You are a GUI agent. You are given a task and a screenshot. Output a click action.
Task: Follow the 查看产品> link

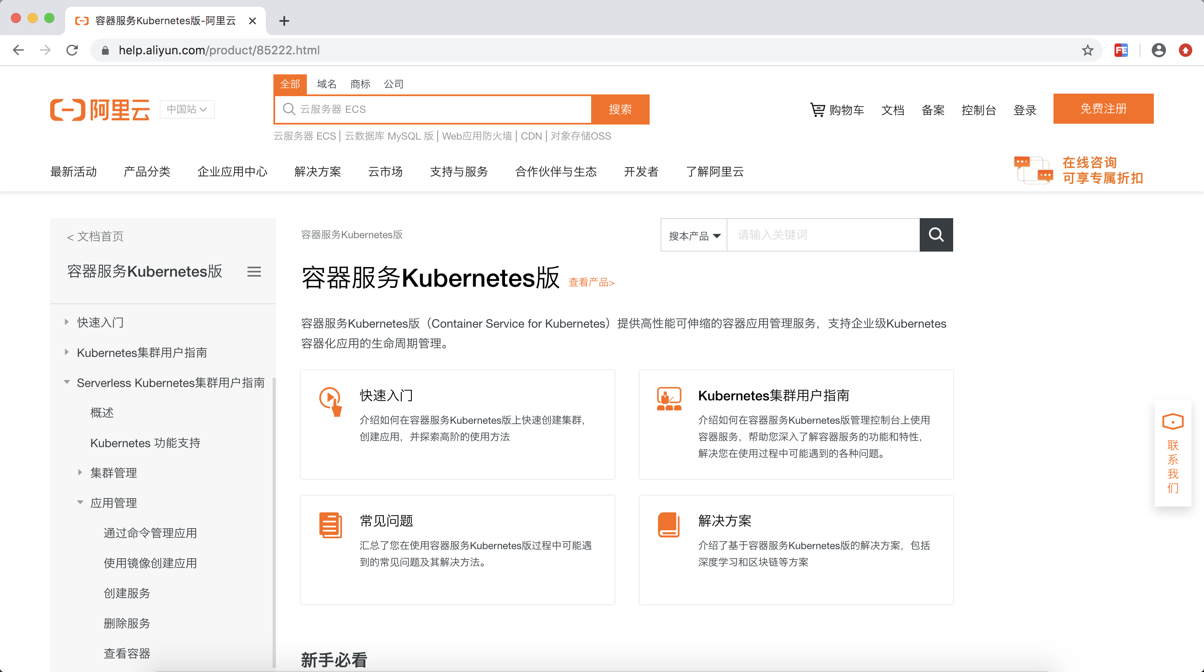tap(591, 282)
